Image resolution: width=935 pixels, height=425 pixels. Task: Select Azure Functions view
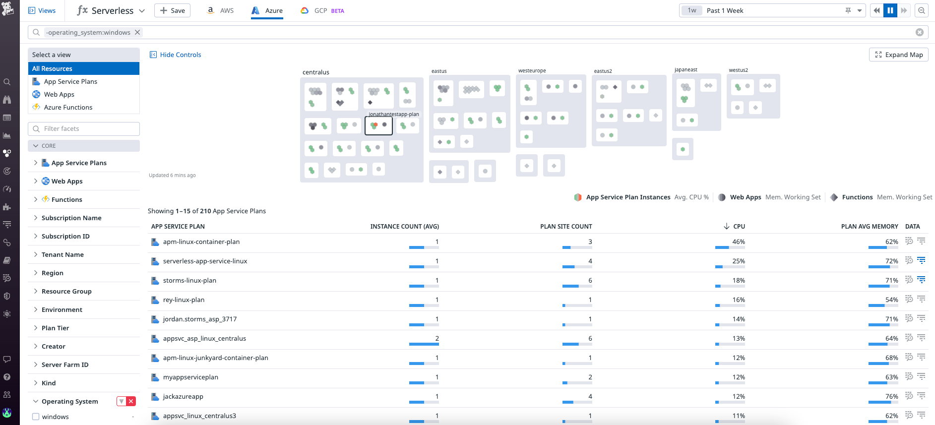coord(68,107)
